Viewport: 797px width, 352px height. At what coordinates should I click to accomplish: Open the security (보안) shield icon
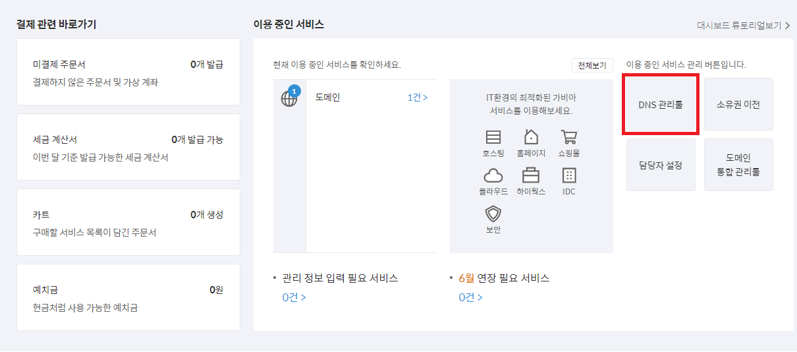493,214
